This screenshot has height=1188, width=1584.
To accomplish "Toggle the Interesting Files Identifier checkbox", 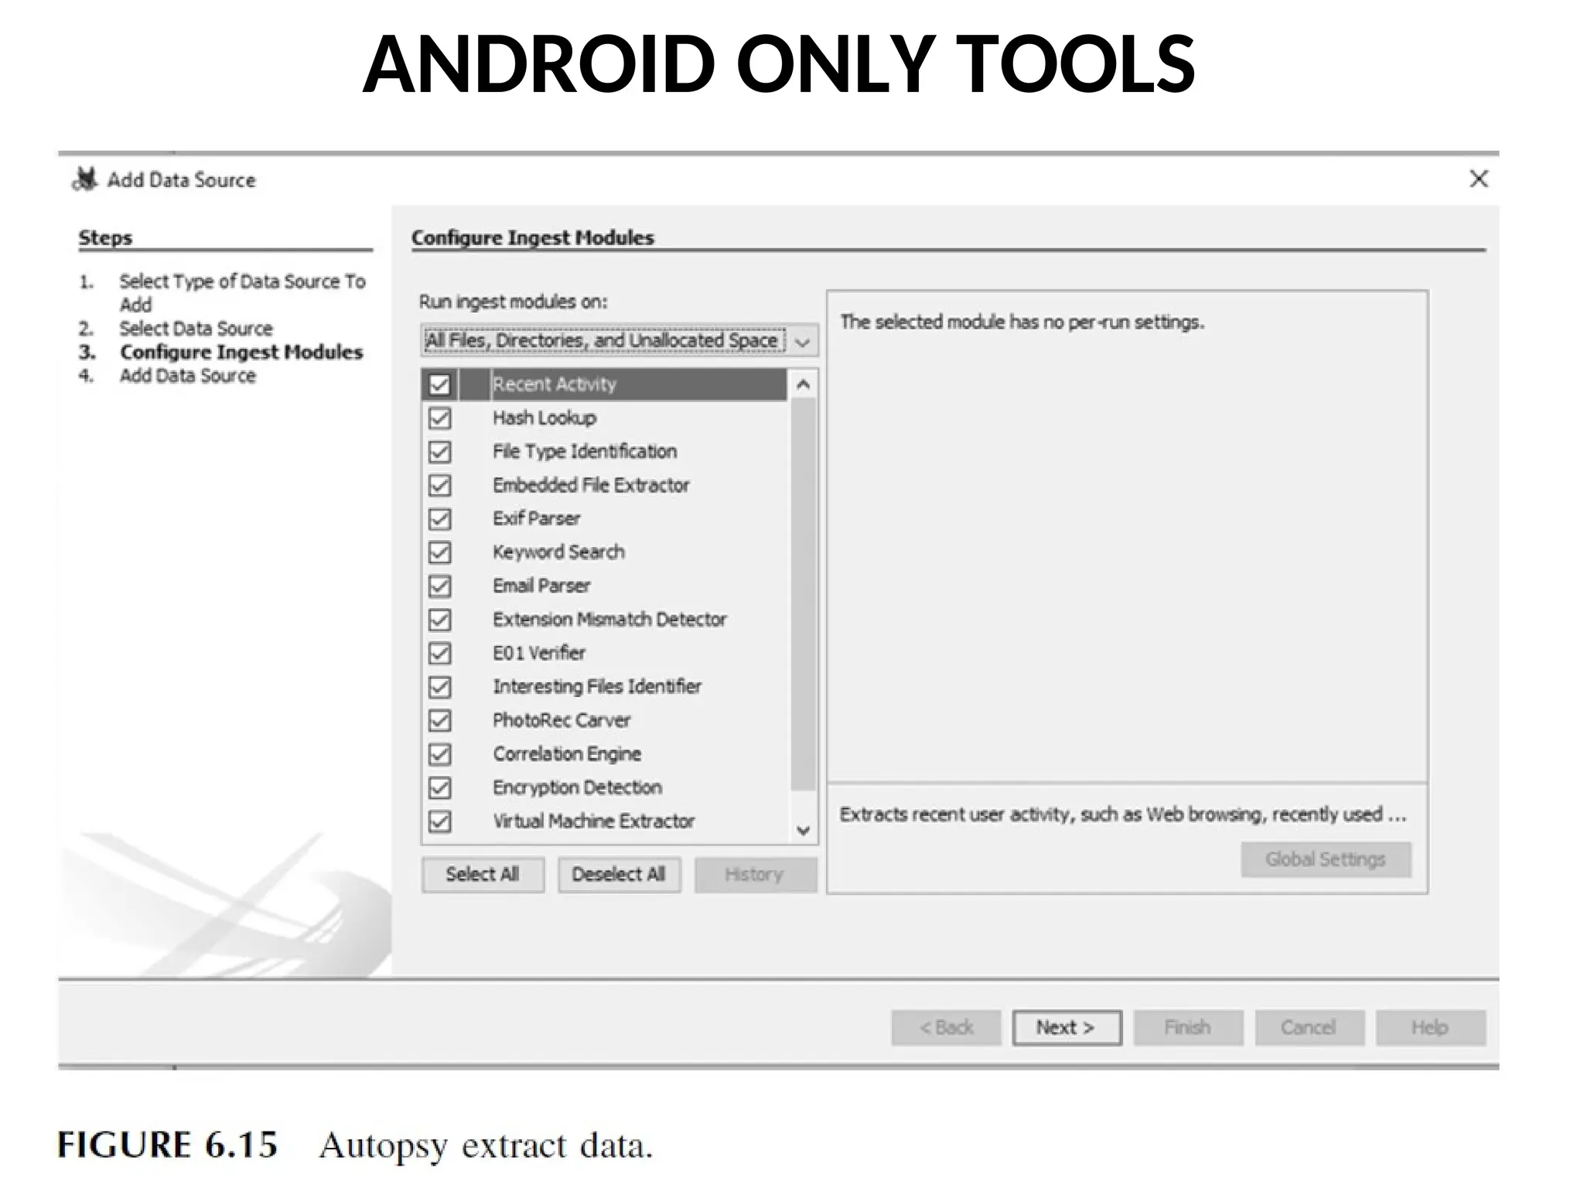I will tap(439, 687).
